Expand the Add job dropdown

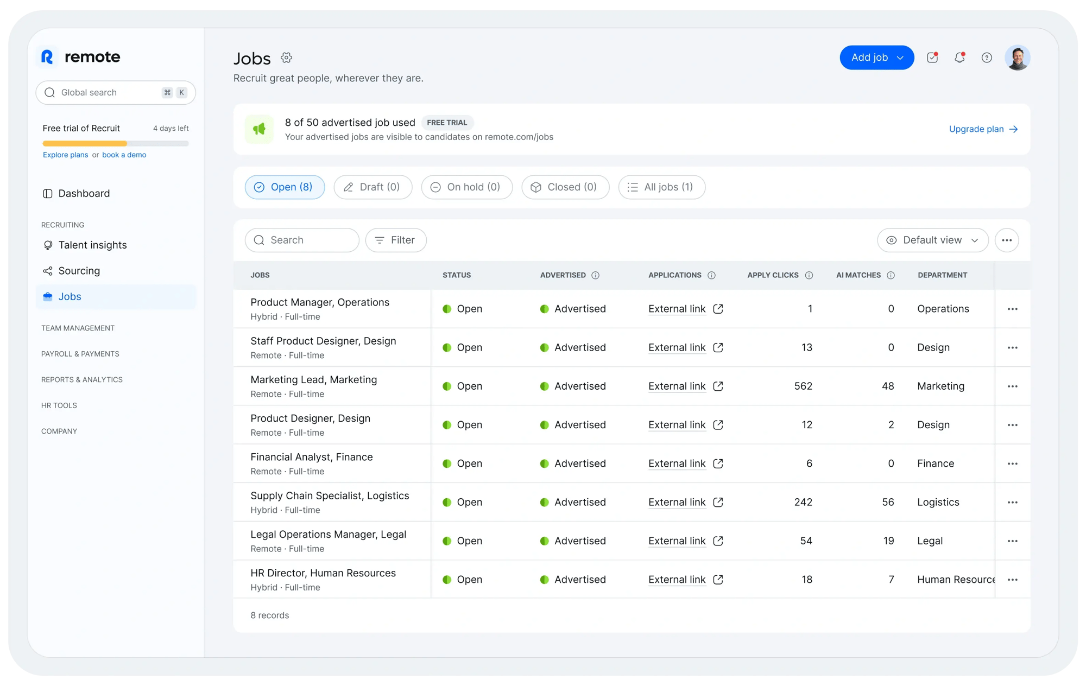pyautogui.click(x=900, y=58)
